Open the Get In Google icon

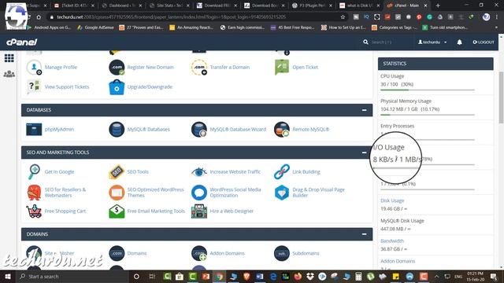point(34,171)
